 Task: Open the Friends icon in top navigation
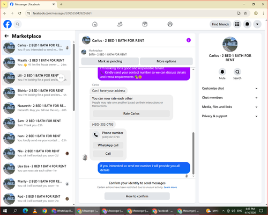point(120,24)
